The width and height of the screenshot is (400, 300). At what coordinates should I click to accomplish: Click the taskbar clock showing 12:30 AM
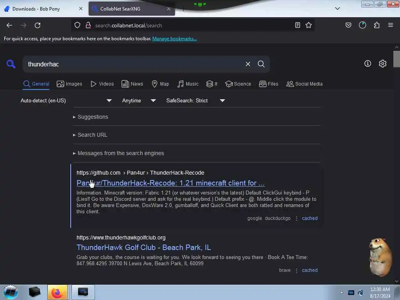[x=380, y=293]
